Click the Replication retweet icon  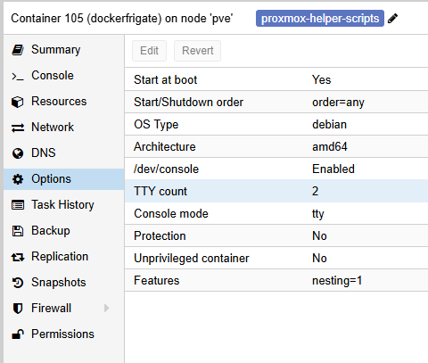18,257
